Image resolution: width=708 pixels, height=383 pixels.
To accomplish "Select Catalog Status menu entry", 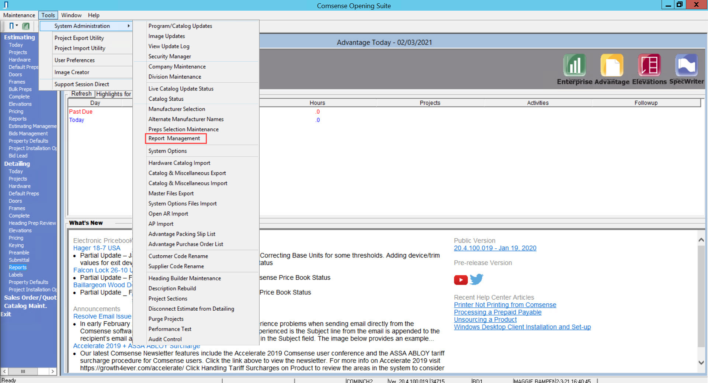I will tap(166, 99).
